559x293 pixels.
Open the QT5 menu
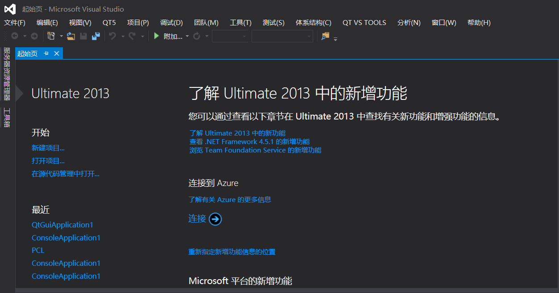coord(109,23)
